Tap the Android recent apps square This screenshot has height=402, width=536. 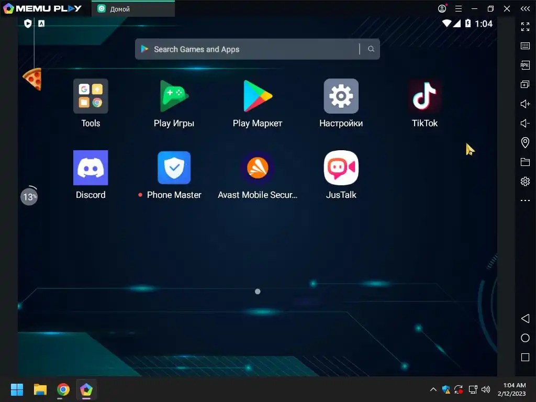525,357
